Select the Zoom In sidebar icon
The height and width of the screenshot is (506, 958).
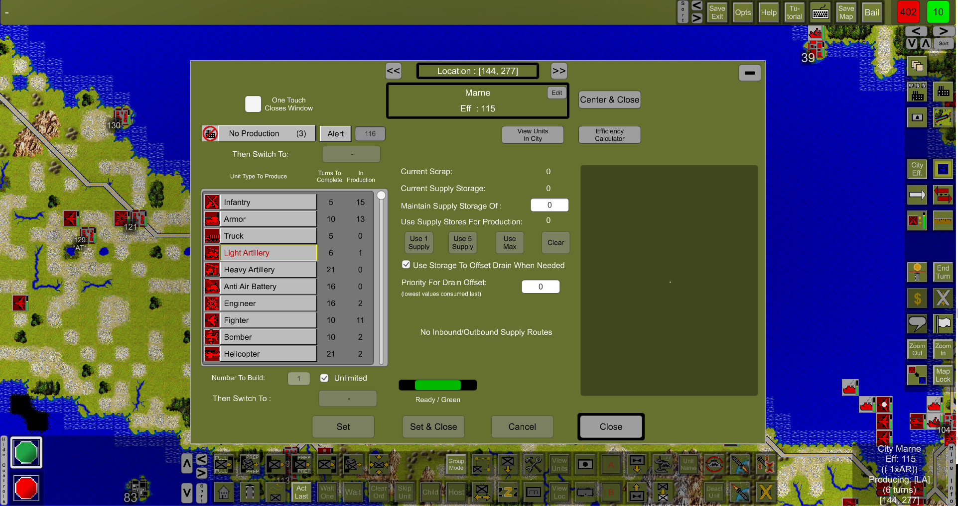click(943, 349)
